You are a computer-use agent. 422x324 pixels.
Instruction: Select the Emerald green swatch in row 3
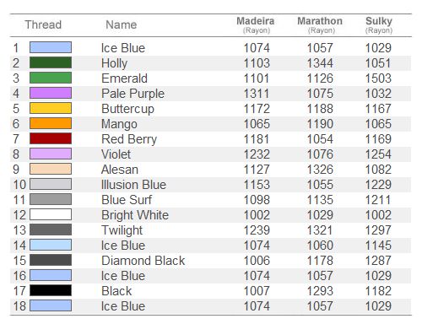click(x=51, y=78)
